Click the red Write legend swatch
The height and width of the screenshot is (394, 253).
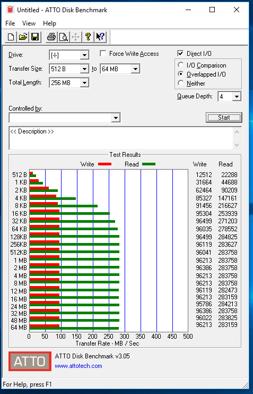104,164
